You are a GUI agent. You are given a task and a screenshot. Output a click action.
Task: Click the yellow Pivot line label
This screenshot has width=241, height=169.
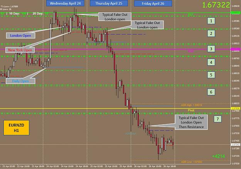point(191,110)
